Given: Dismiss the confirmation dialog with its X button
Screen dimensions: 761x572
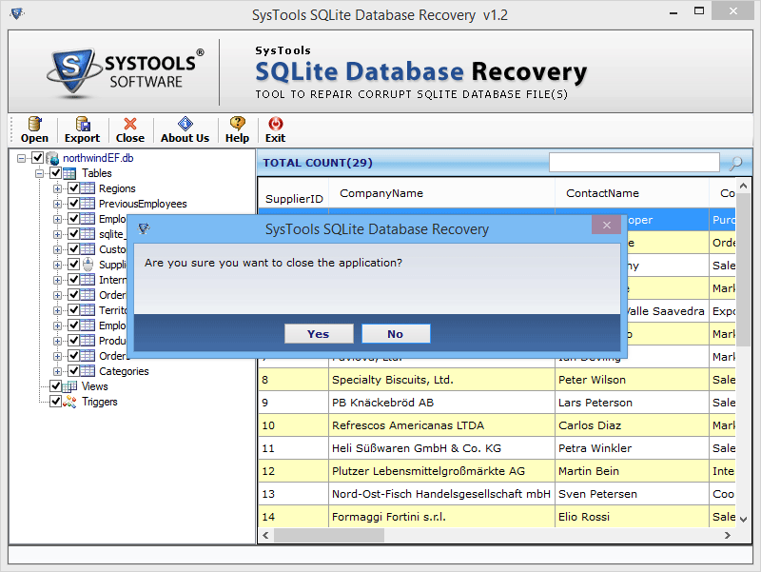Looking at the screenshot, I should (x=606, y=225).
